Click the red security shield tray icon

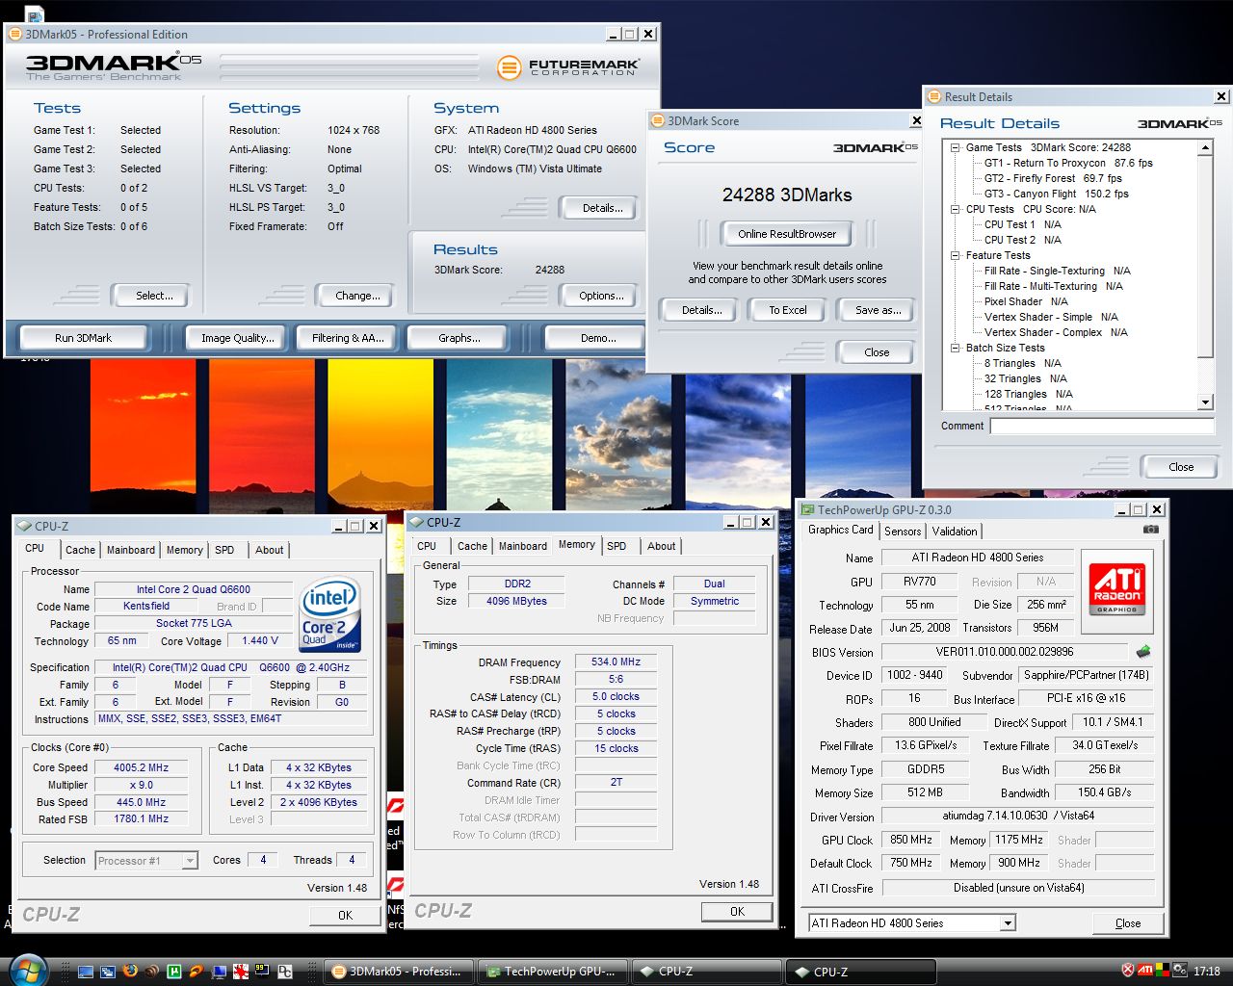pos(1128,971)
